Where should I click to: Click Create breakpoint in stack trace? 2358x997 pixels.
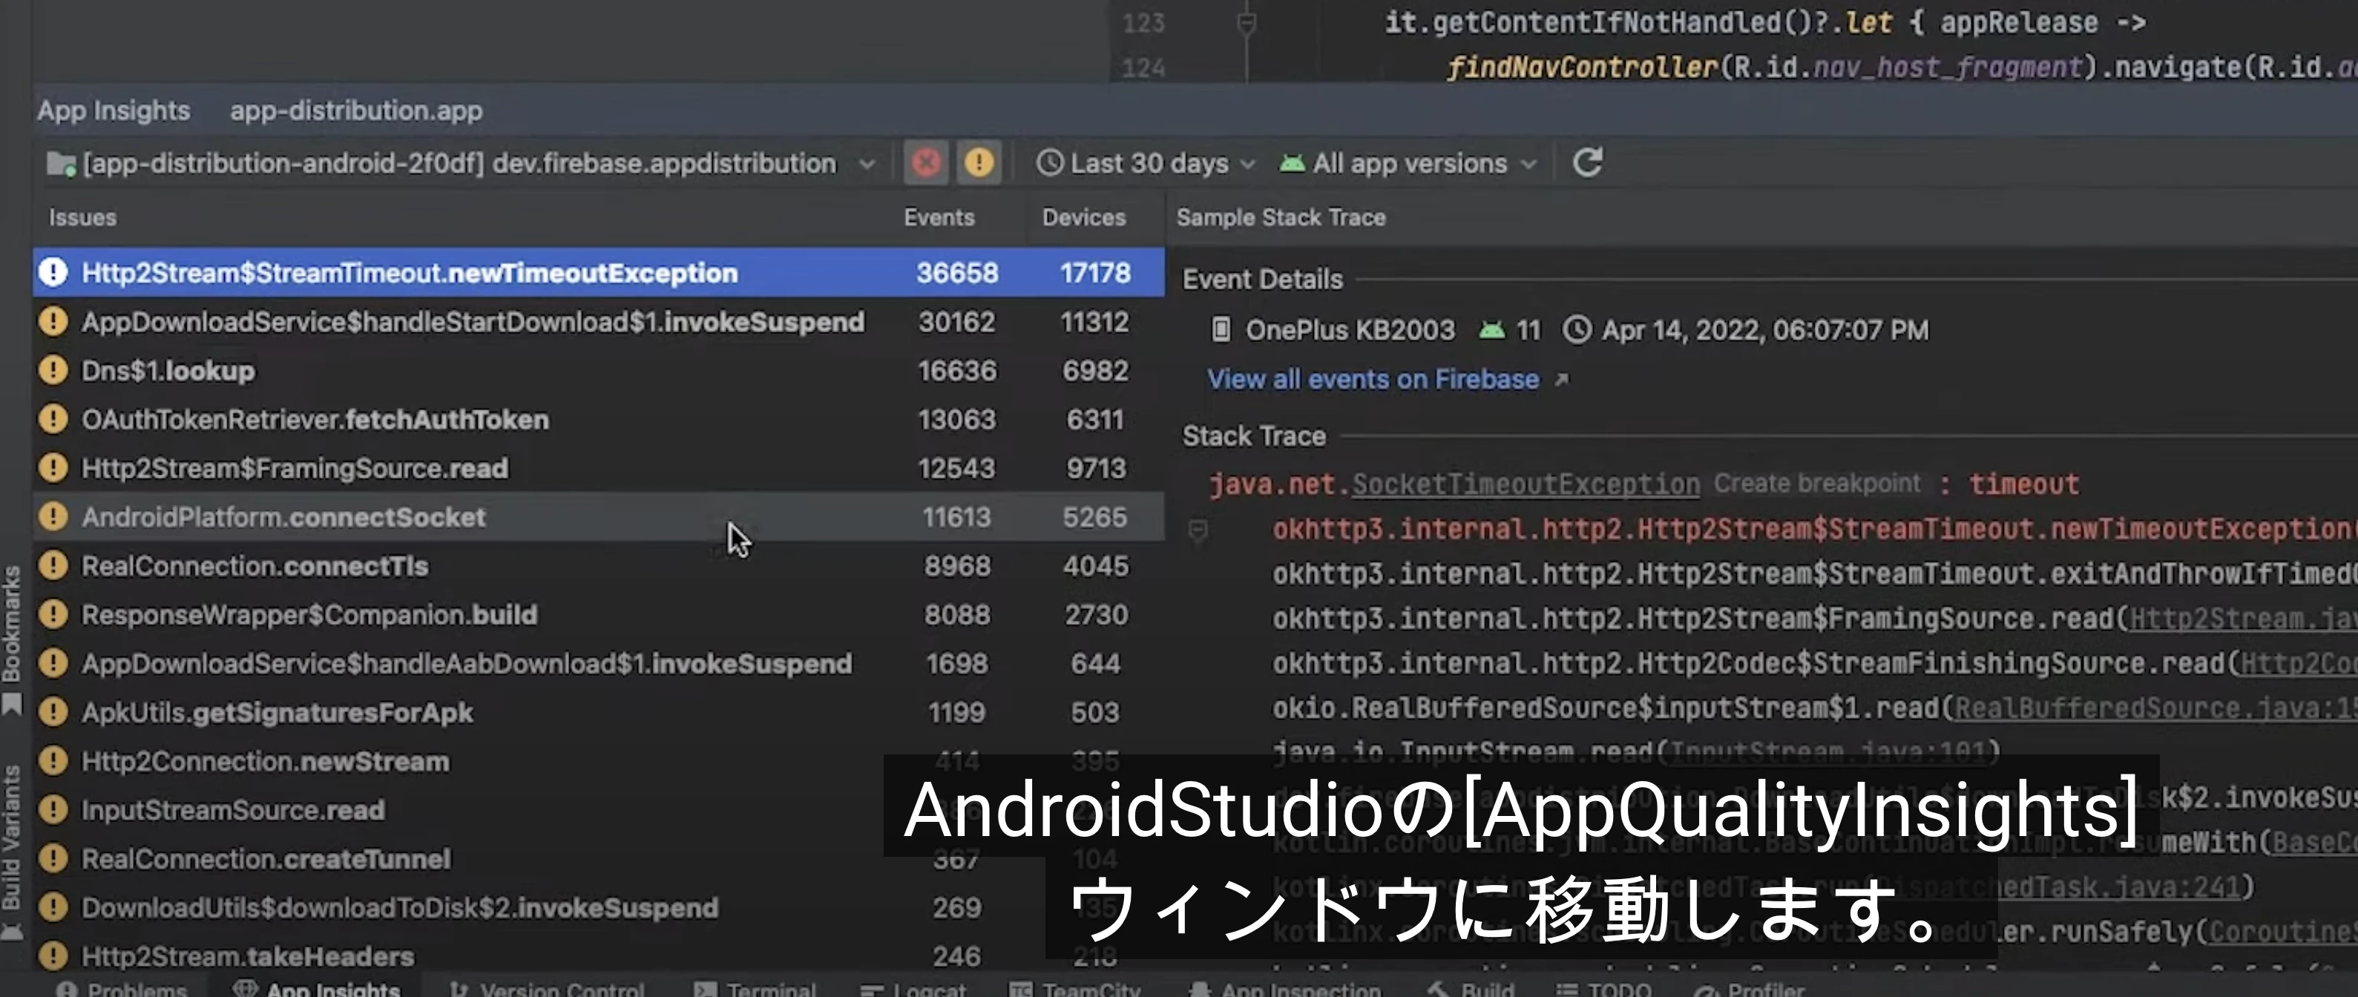1816,484
